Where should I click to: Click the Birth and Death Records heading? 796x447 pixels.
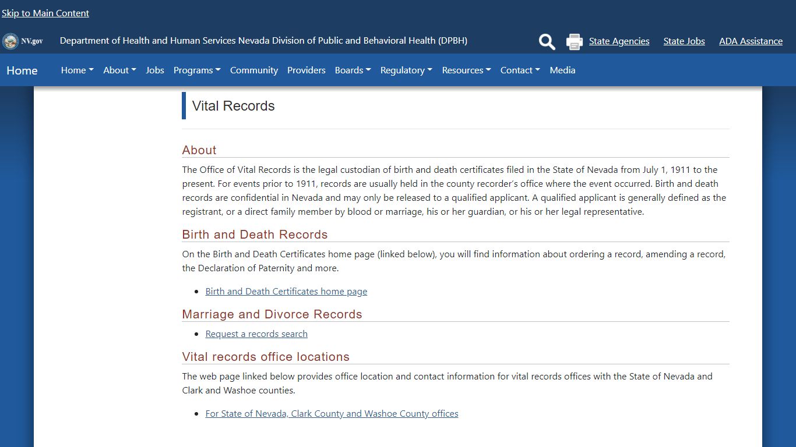(255, 235)
